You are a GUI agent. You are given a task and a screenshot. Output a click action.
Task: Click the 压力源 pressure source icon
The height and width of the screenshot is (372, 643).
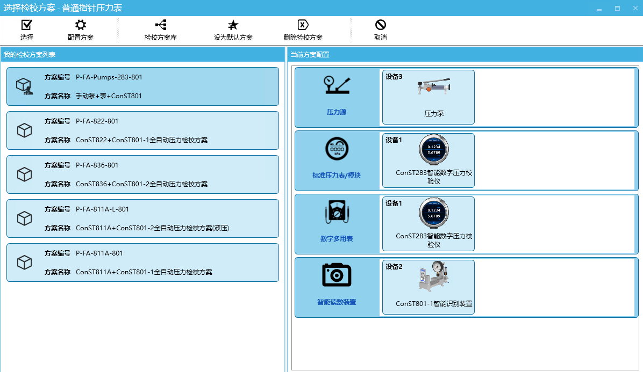[337, 86]
